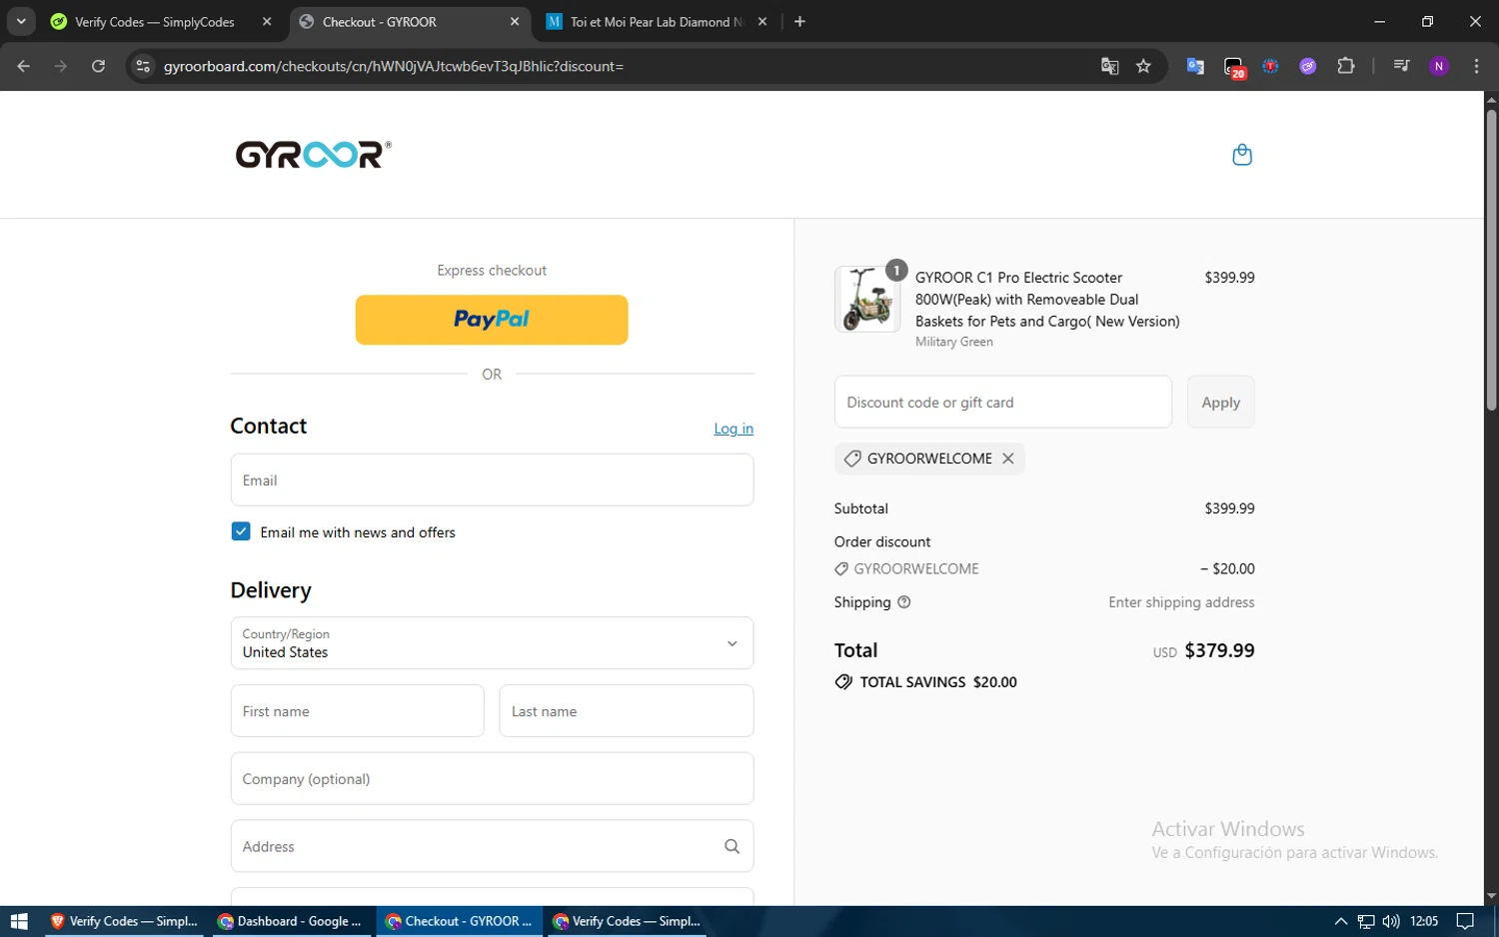Click the translate page icon in address bar
1499x937 pixels.
(x=1109, y=66)
